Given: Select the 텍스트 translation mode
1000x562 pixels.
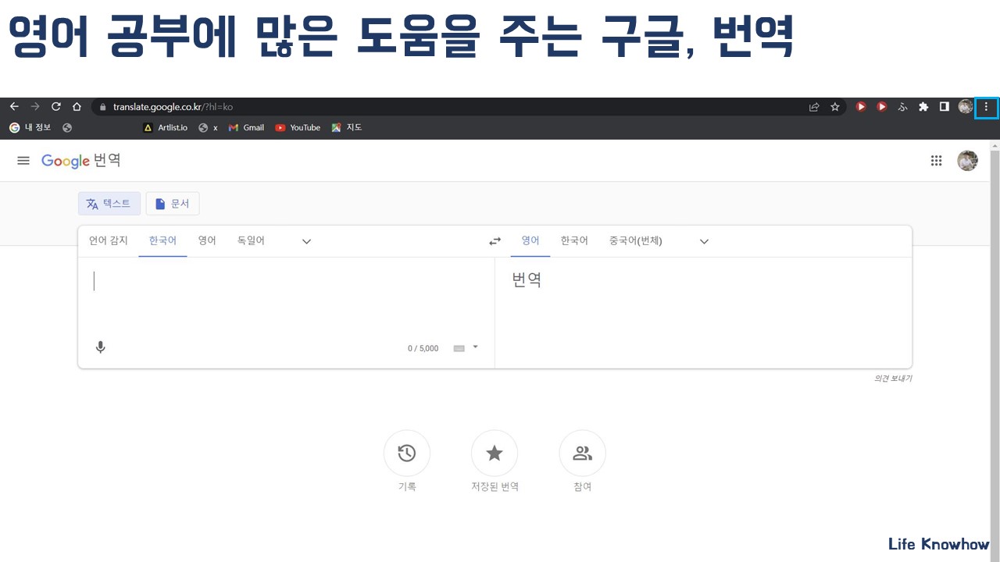Looking at the screenshot, I should (109, 204).
